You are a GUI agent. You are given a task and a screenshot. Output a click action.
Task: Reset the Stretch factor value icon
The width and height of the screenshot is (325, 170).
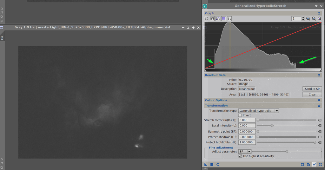[320, 120]
